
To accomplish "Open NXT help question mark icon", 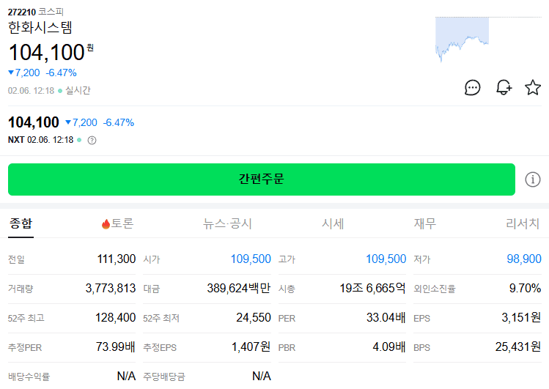I will click(x=92, y=140).
